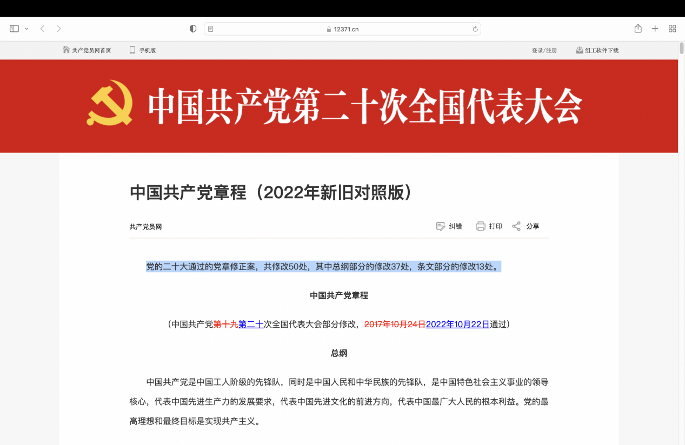
Task: Click the 12371.cn address field
Action: tap(342, 29)
